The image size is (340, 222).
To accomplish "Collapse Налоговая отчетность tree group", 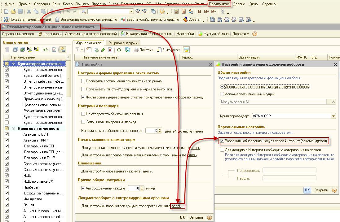I will point(13,128).
